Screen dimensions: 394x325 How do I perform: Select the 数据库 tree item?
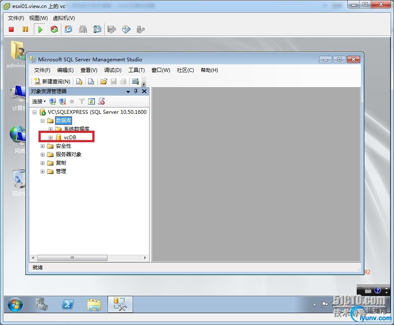pos(64,121)
